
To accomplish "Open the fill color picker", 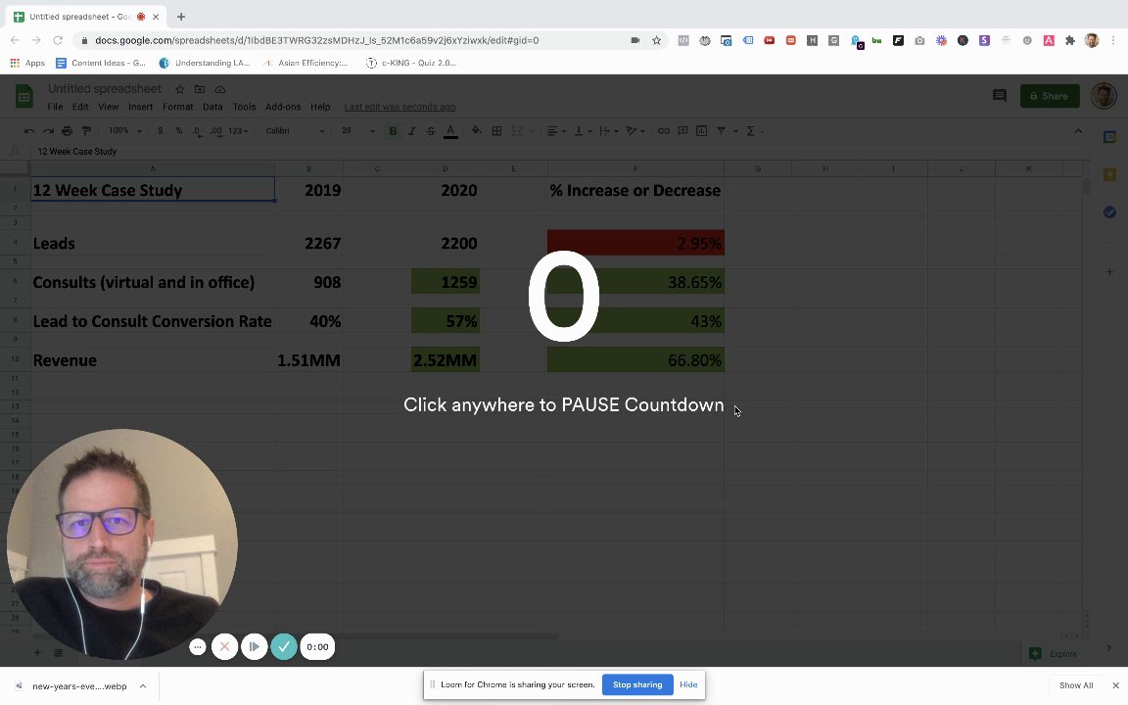I will click(x=476, y=131).
